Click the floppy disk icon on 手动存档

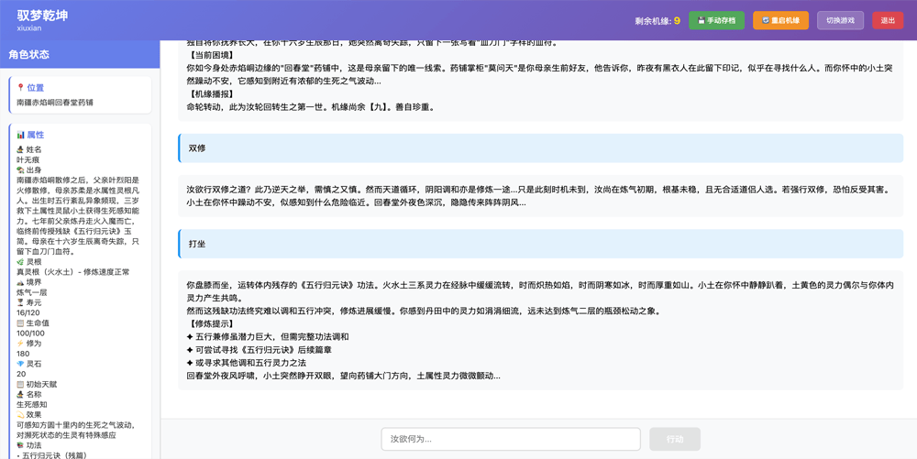tap(702, 20)
